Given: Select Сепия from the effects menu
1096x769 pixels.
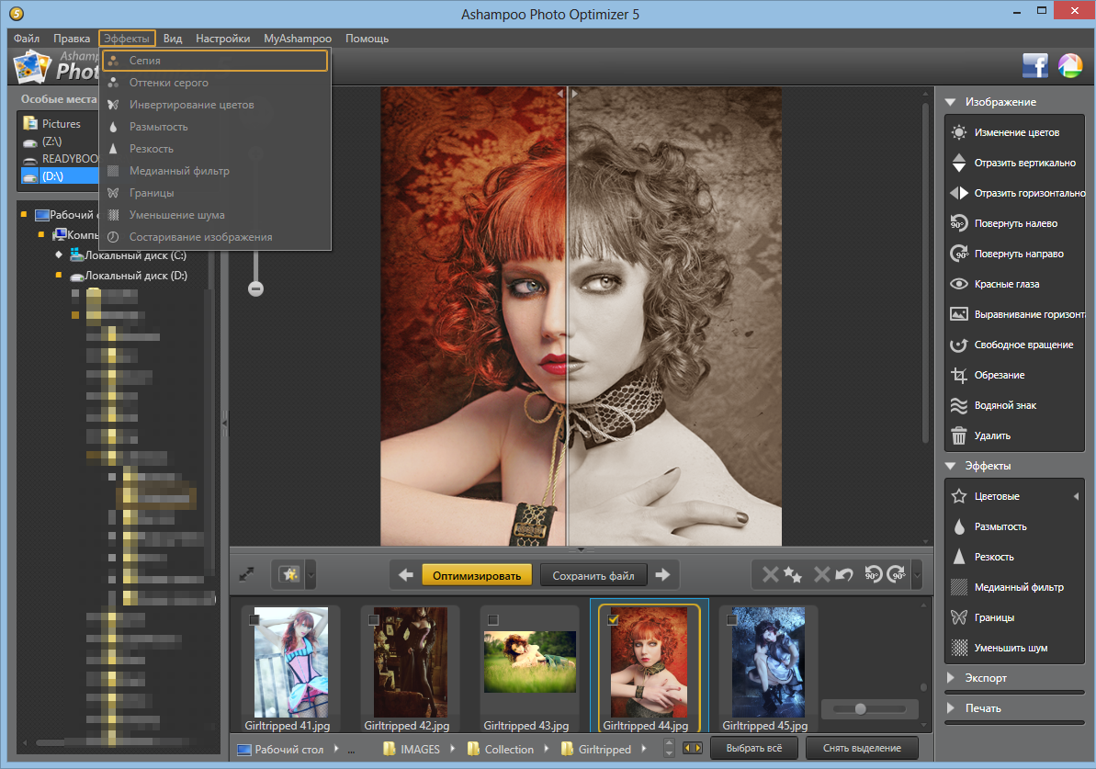Looking at the screenshot, I should click(x=145, y=61).
